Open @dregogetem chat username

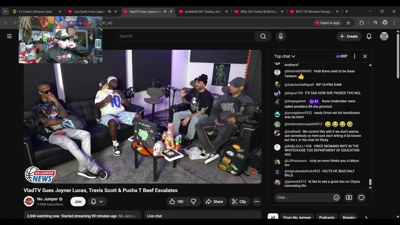coord(295,101)
